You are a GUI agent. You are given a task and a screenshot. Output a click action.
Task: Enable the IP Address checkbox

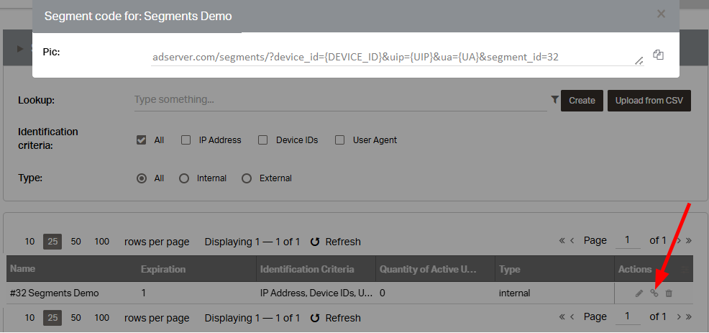click(186, 140)
